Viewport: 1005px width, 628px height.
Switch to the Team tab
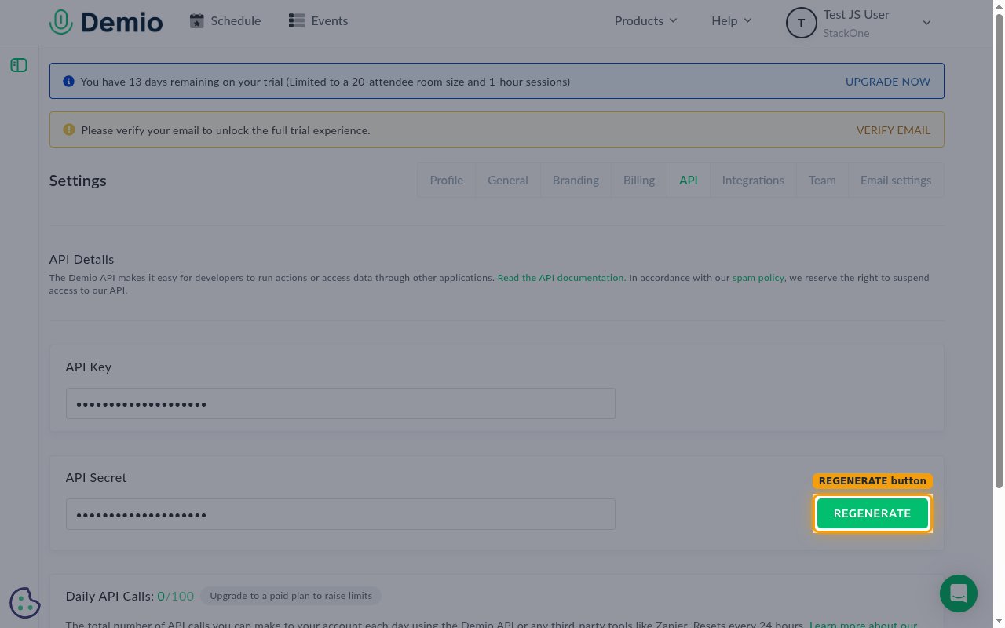coord(822,181)
